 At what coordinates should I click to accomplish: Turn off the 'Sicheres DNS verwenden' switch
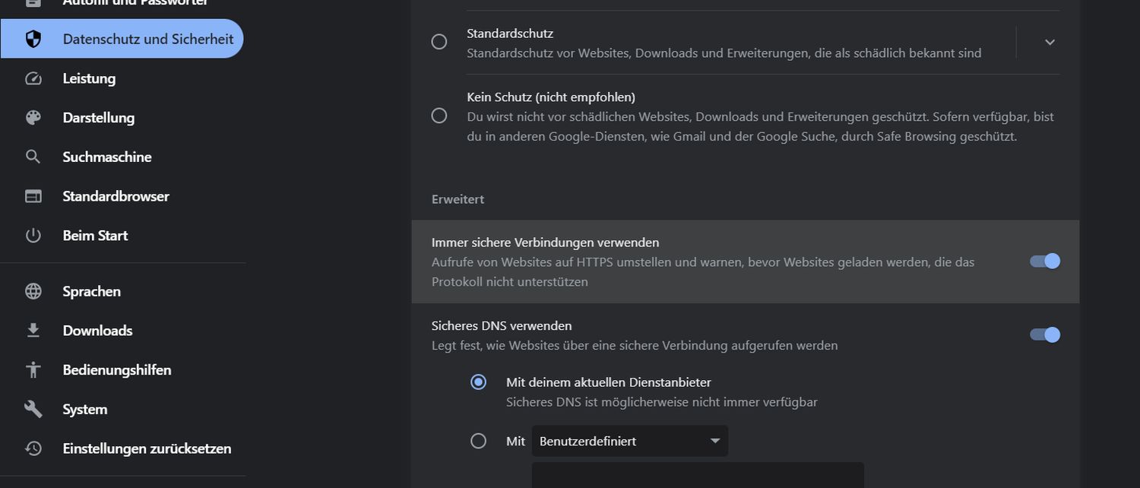coord(1045,335)
